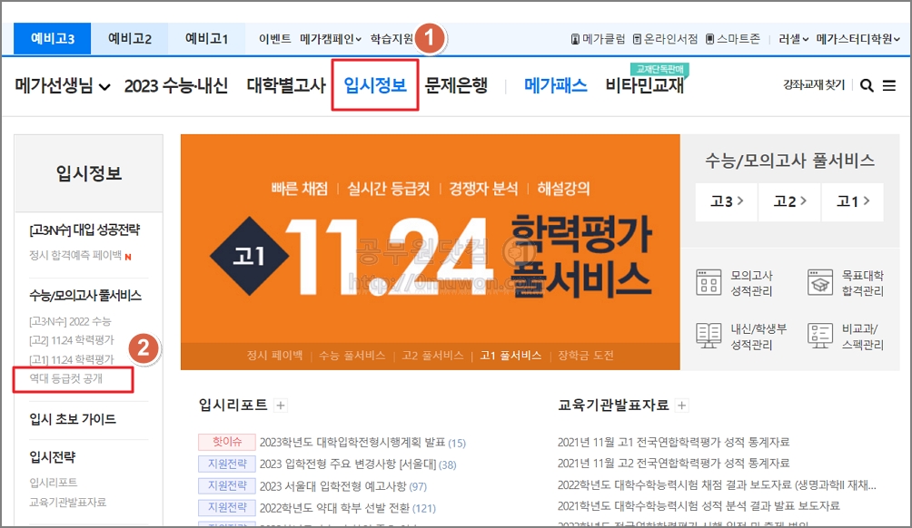The image size is (912, 528).
Task: Select 고2 풀서비스 banner tab
Action: coord(432,356)
